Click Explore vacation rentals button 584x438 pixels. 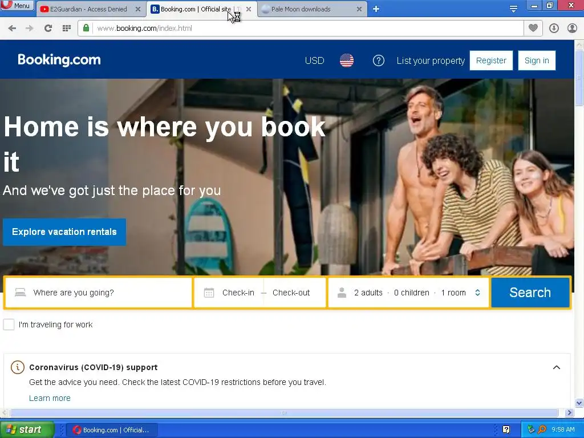click(64, 232)
